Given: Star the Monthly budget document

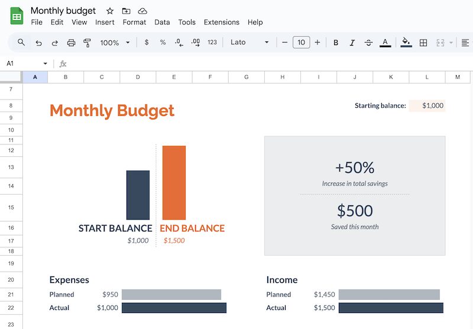Looking at the screenshot, I should pos(110,11).
